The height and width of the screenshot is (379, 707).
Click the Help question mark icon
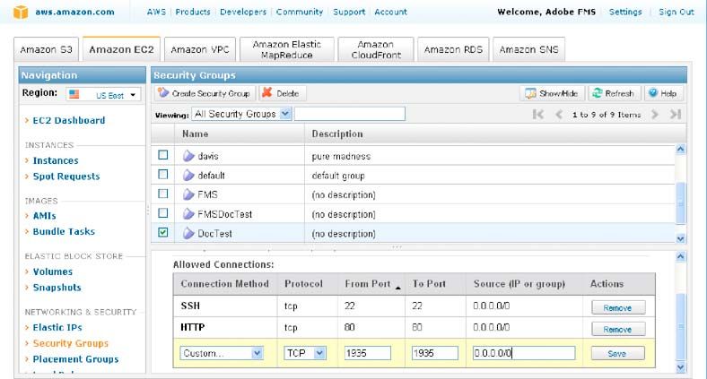tap(653, 93)
